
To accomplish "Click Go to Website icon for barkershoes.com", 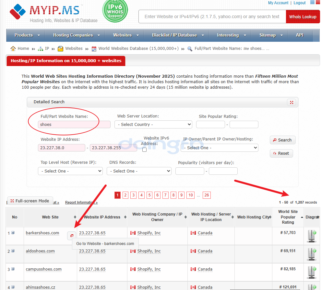I will tap(72, 236).
